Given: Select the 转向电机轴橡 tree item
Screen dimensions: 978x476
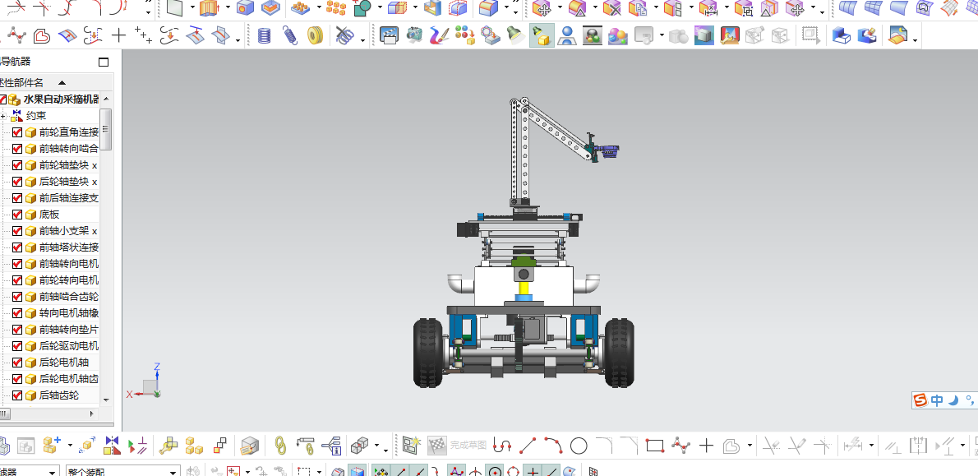Looking at the screenshot, I should [68, 312].
